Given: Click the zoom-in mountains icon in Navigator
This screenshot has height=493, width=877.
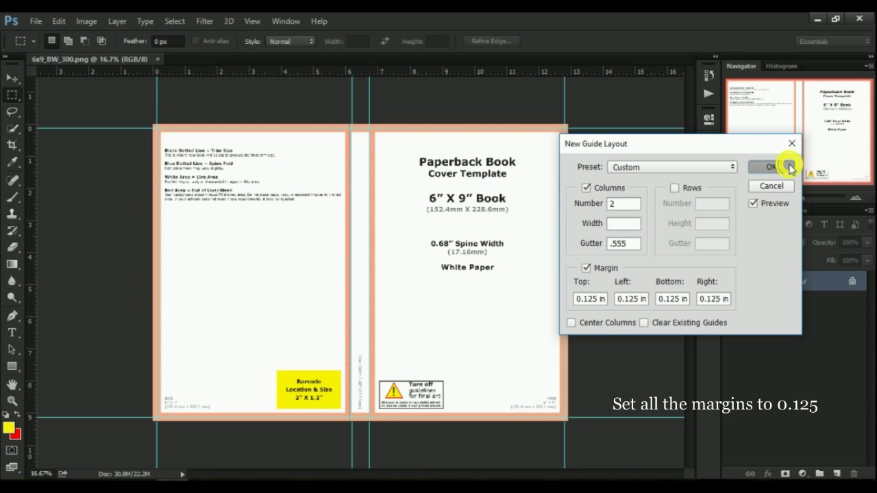Looking at the screenshot, I should click(856, 197).
